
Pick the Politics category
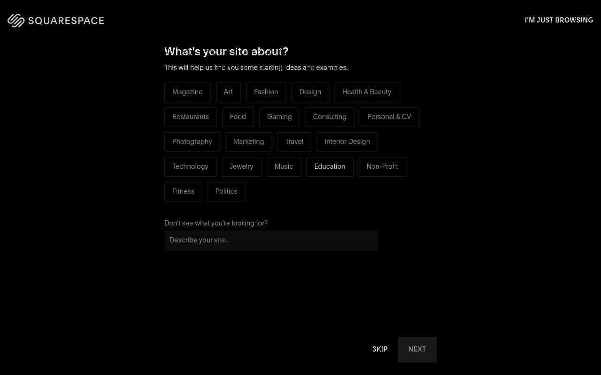pyautogui.click(x=226, y=192)
